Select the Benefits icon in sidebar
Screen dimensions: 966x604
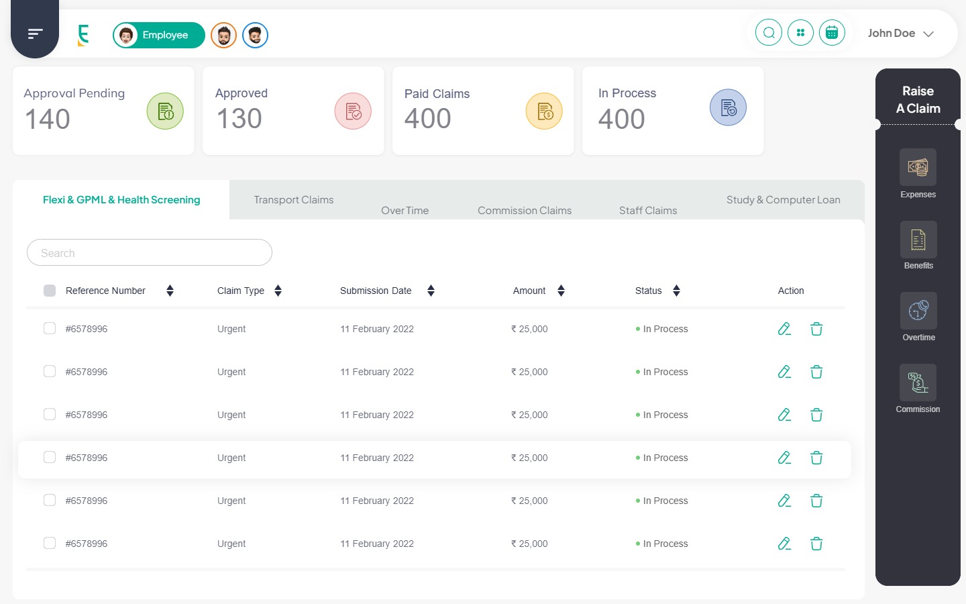918,240
